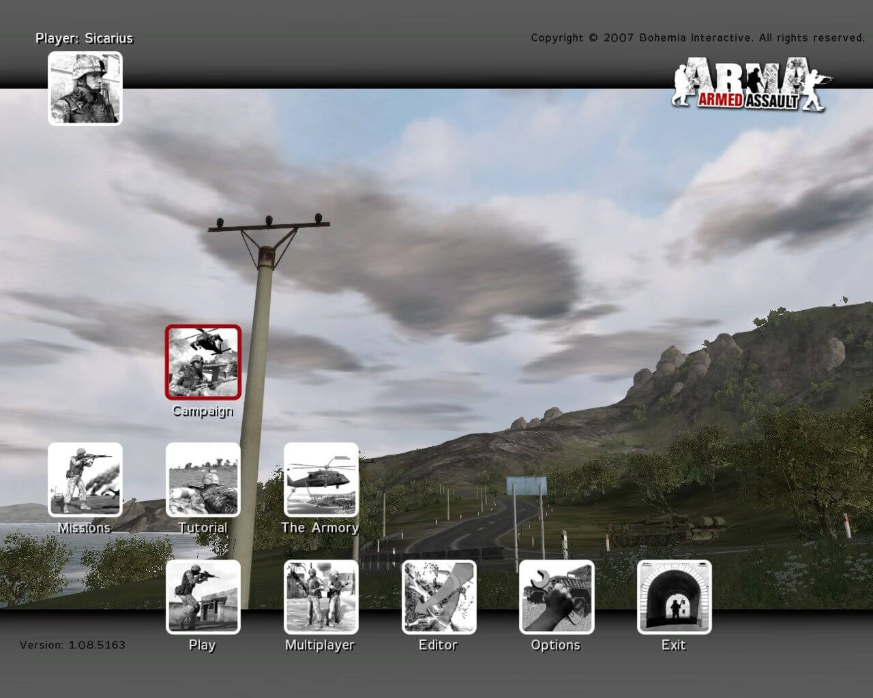Launch the Tutorial icon with prone soldier
This screenshot has width=873, height=698.
pos(203,480)
